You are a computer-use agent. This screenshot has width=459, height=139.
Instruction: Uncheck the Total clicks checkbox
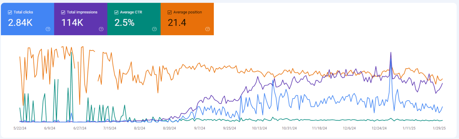click(x=10, y=12)
